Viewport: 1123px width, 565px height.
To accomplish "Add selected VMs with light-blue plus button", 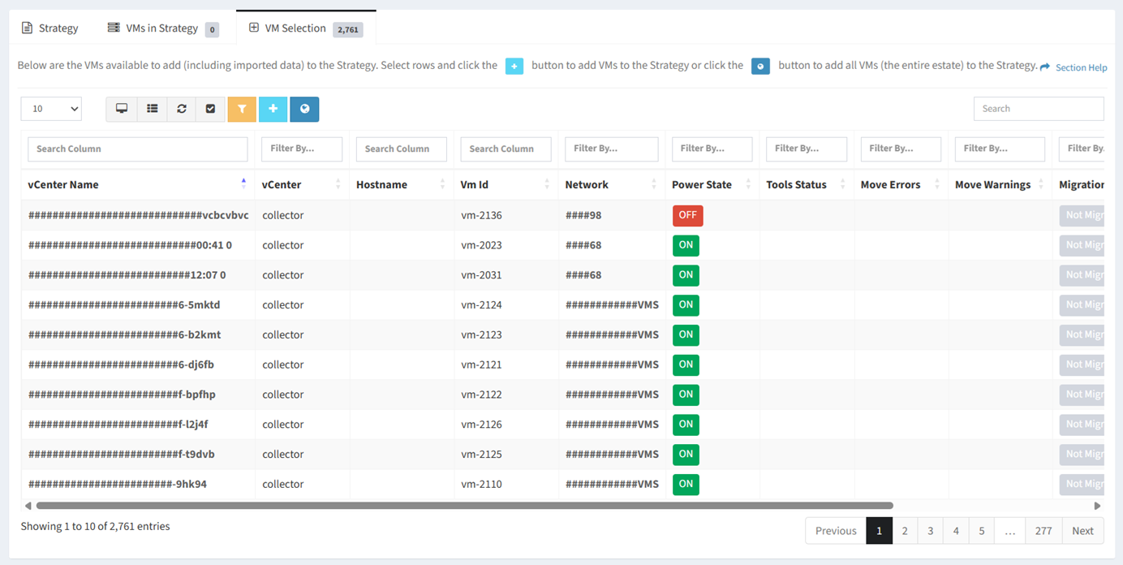I will (x=273, y=109).
